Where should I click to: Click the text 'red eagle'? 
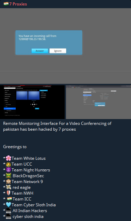(21, 187)
